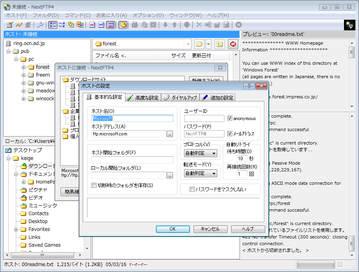Click the 待ち時間 seconds field

coord(242,158)
